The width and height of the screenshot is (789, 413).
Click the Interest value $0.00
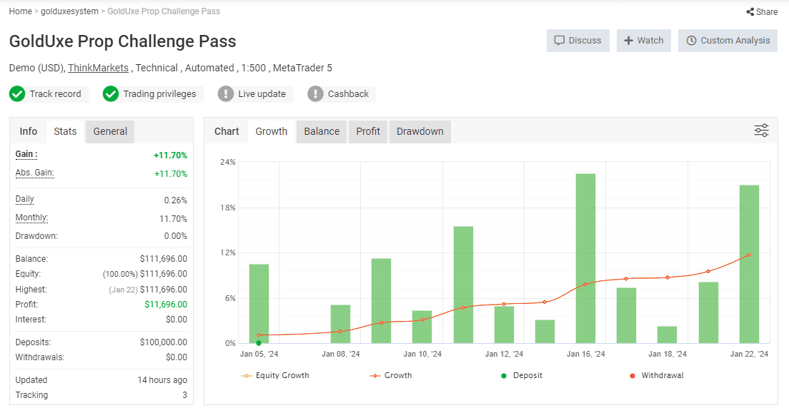177,320
